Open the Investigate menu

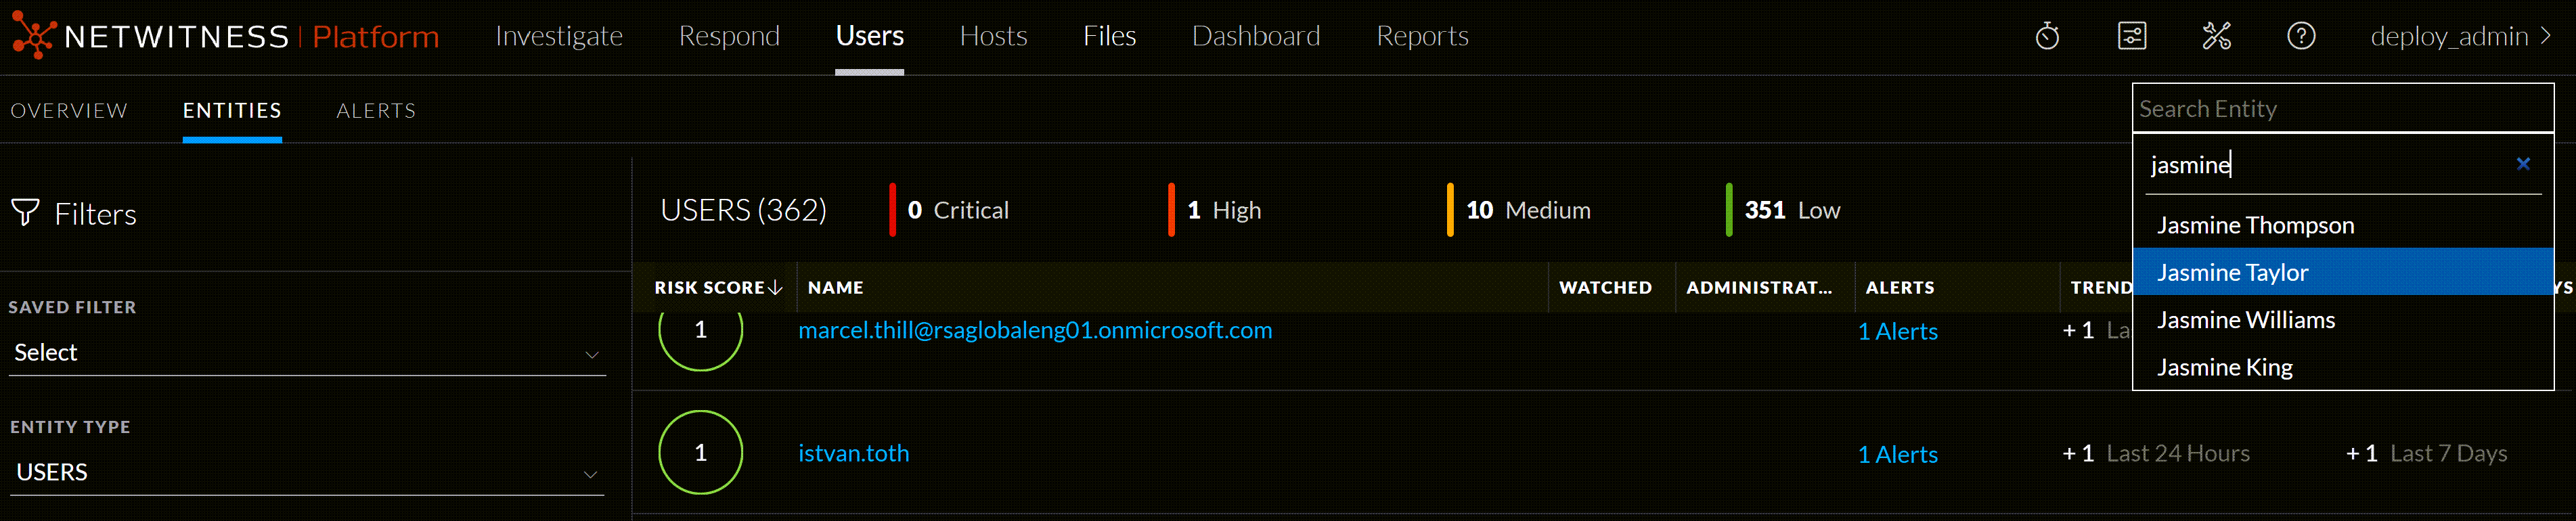click(x=559, y=37)
